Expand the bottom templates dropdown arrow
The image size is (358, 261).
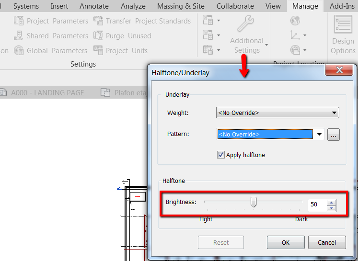(219, 50)
